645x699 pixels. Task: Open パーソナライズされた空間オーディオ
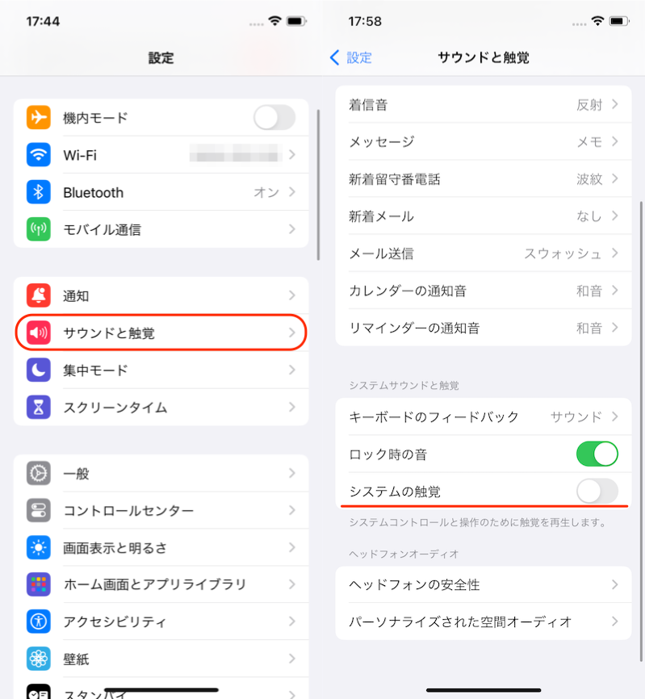(484, 622)
